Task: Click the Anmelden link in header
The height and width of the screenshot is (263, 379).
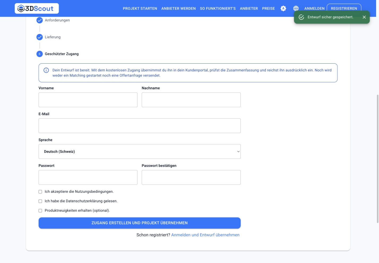Action: (x=314, y=8)
